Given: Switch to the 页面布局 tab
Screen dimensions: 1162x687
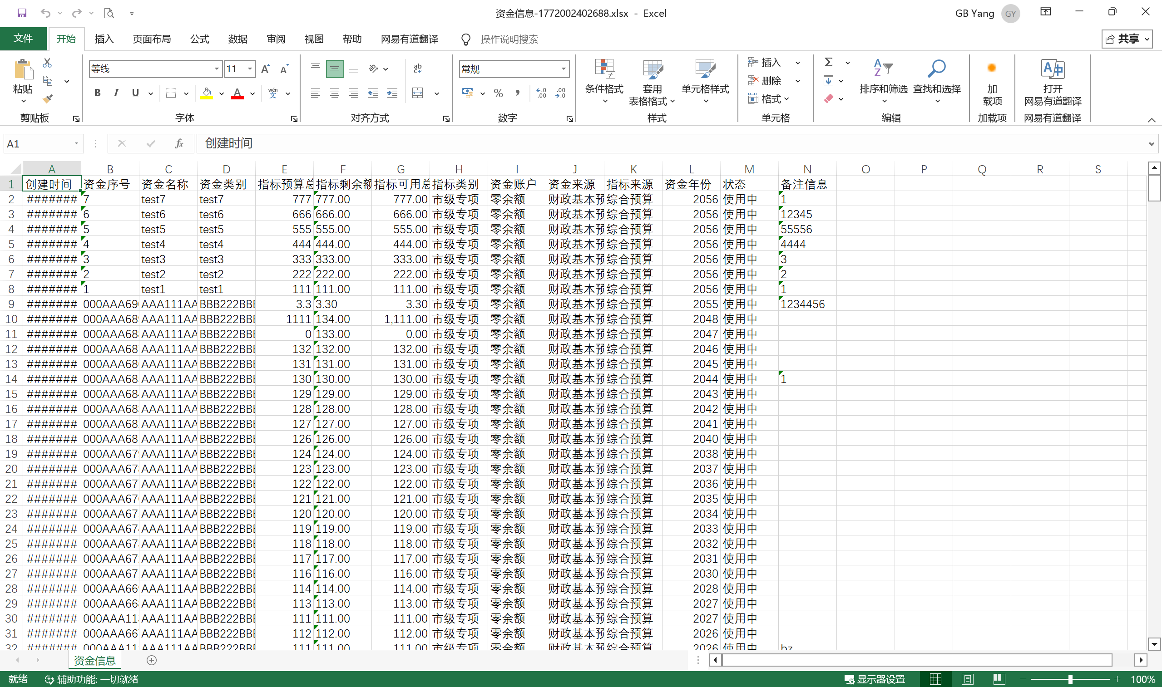Looking at the screenshot, I should click(152, 39).
